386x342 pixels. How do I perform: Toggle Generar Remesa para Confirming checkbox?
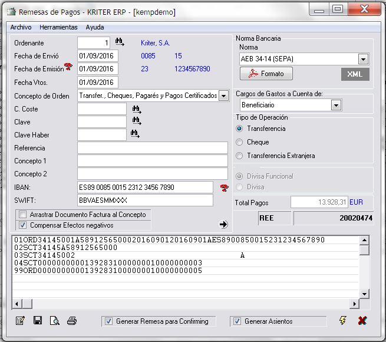(108, 321)
